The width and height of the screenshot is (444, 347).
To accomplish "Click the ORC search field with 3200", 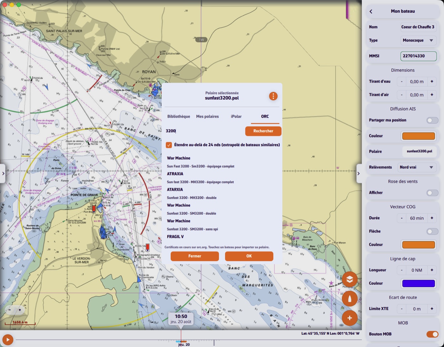I will point(204,131).
